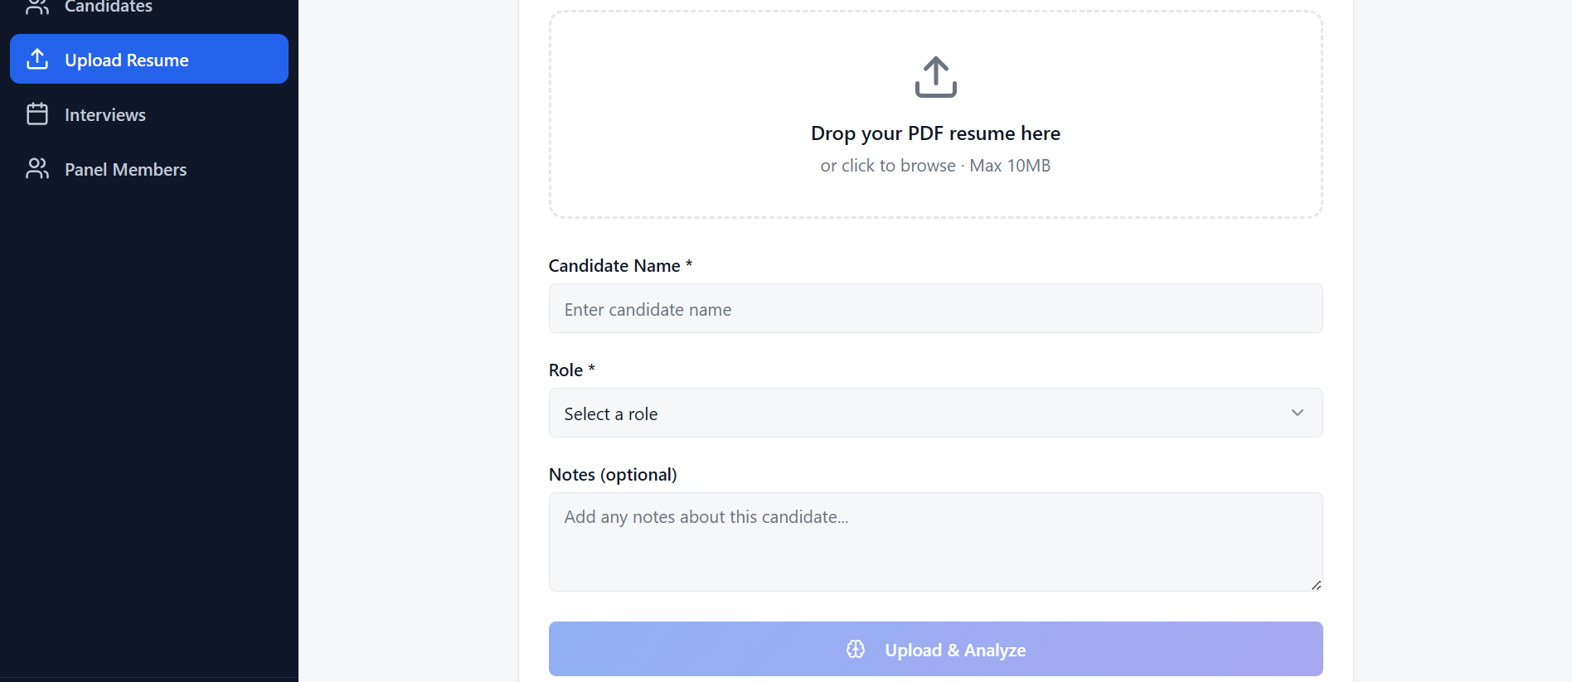Click the Panel Members people icon
1572x682 pixels.
[37, 169]
